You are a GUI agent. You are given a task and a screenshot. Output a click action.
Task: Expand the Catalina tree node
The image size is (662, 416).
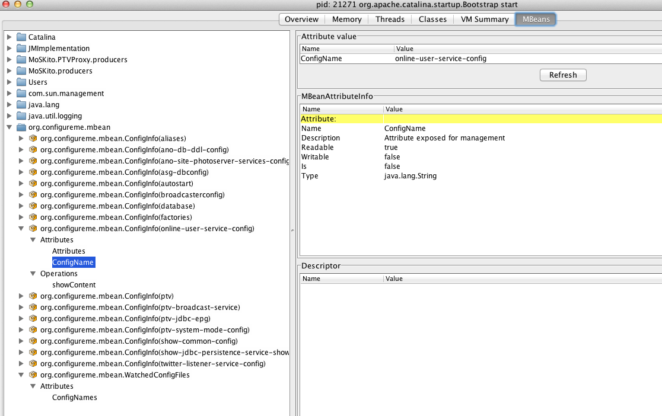pyautogui.click(x=9, y=37)
